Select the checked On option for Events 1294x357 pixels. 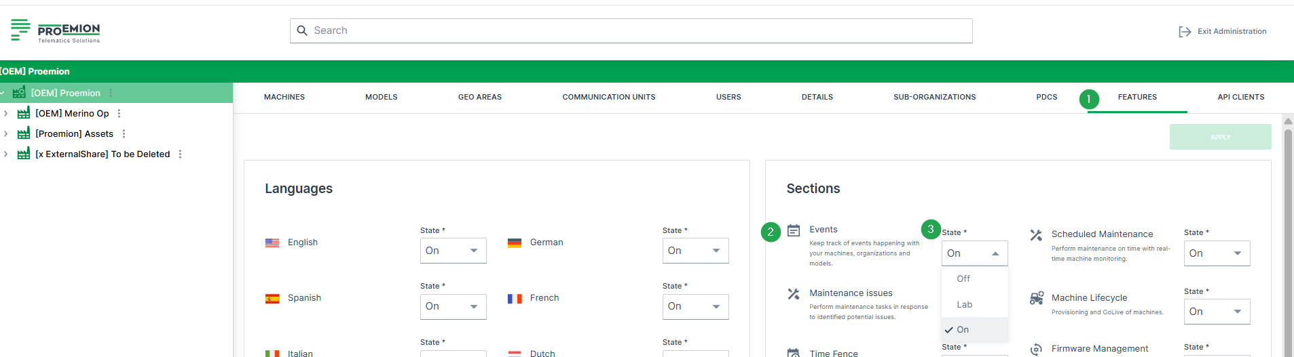pos(963,330)
